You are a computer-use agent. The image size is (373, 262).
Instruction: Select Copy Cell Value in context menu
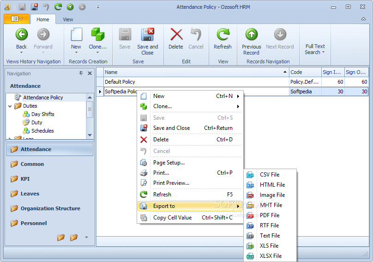[190, 218]
